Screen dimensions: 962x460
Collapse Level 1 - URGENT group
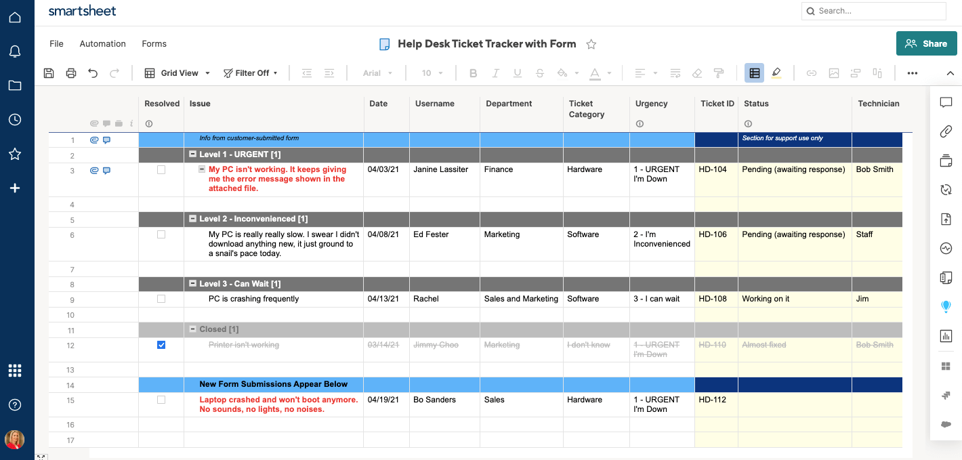[192, 154]
